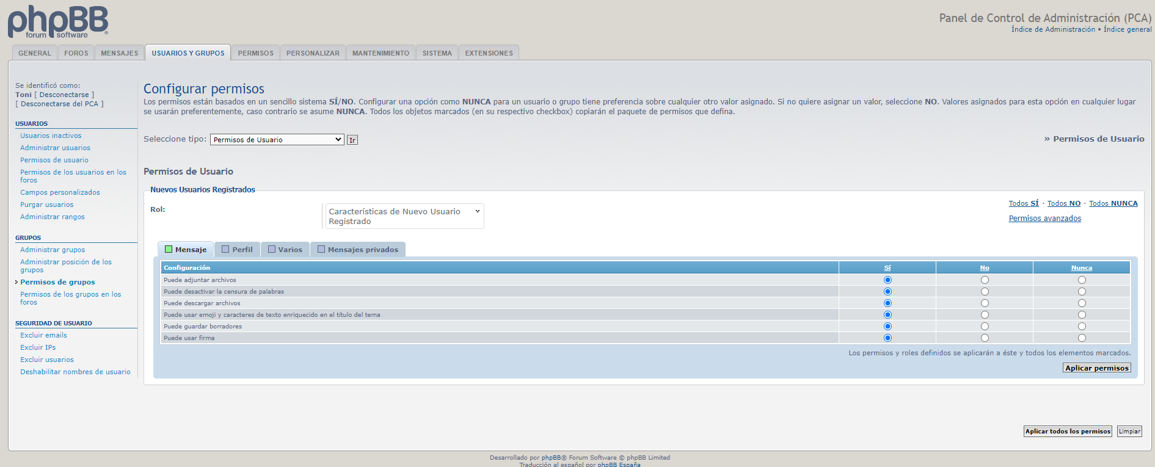The image size is (1155, 467).
Task: Click the square icon on Perfil tab
Action: point(225,249)
